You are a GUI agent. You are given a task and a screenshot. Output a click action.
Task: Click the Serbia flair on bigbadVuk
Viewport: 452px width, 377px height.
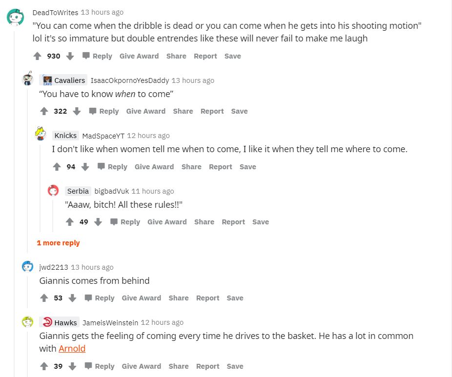(x=78, y=191)
